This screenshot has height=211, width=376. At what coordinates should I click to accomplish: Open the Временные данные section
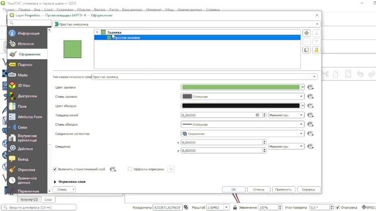[x=28, y=181]
